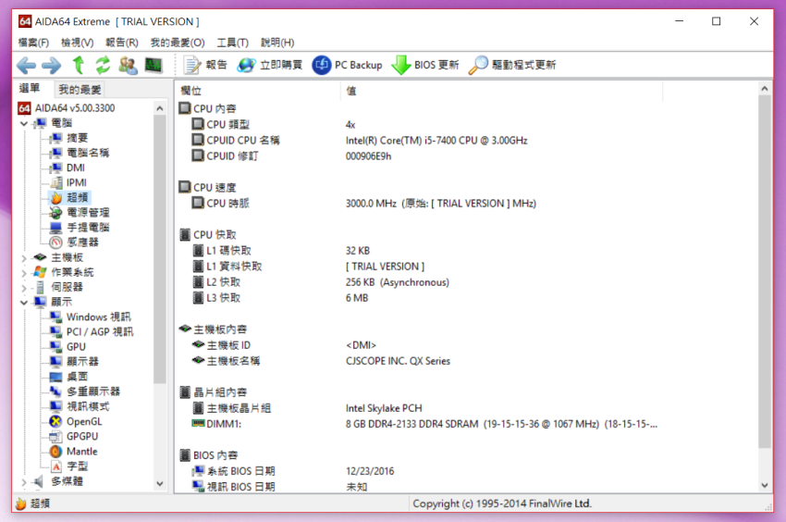Click the Forward navigation arrow
786x522 pixels.
[x=51, y=65]
